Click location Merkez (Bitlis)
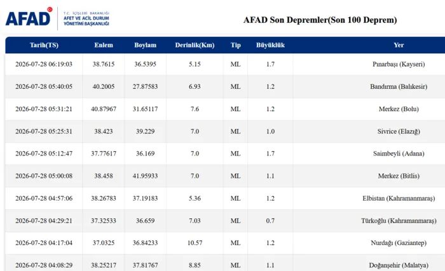Image resolution: width=445 pixels, height=271 pixels. (399, 176)
